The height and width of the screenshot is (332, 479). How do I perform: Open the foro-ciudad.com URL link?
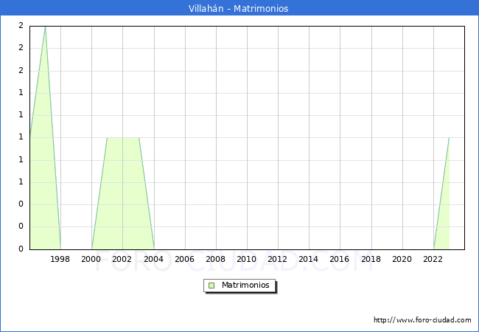[x=422, y=319]
